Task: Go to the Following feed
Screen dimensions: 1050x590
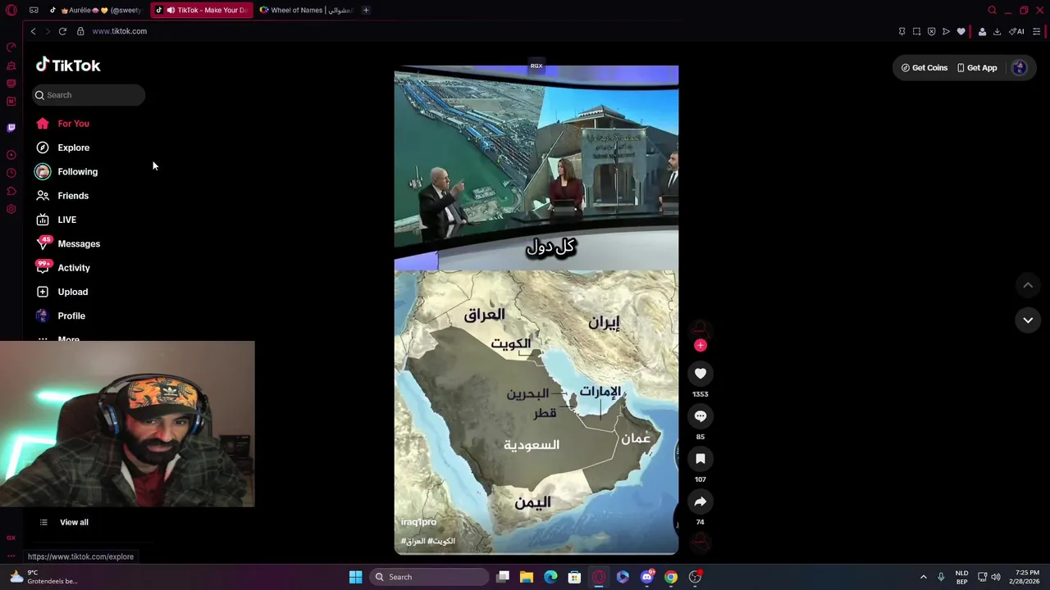Action: (x=66, y=171)
